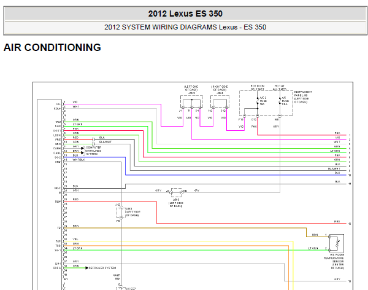Image resolution: width=368 pixels, height=290 pixels.
Task: Click the "HOT IN ON OR START" label
Action: (x=258, y=88)
